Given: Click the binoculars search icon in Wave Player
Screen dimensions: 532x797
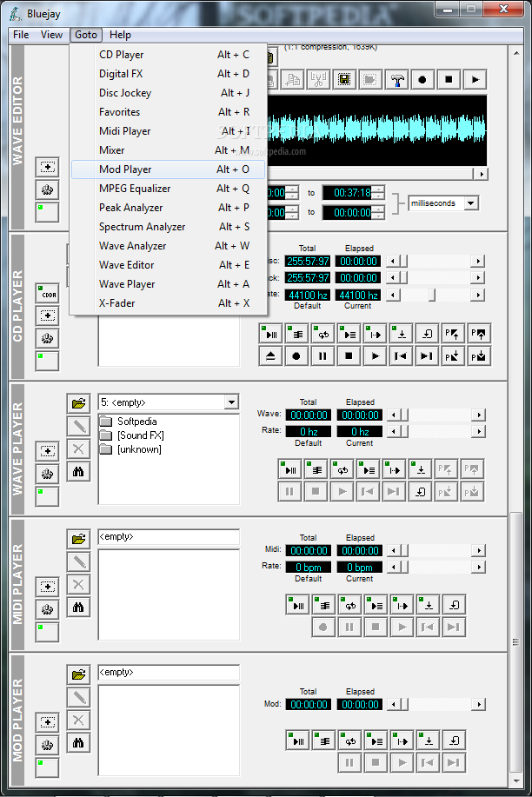Looking at the screenshot, I should [x=78, y=472].
